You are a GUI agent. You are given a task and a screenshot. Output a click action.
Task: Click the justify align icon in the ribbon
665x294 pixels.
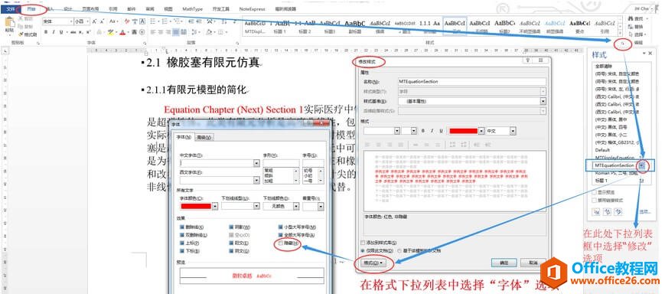176,32
